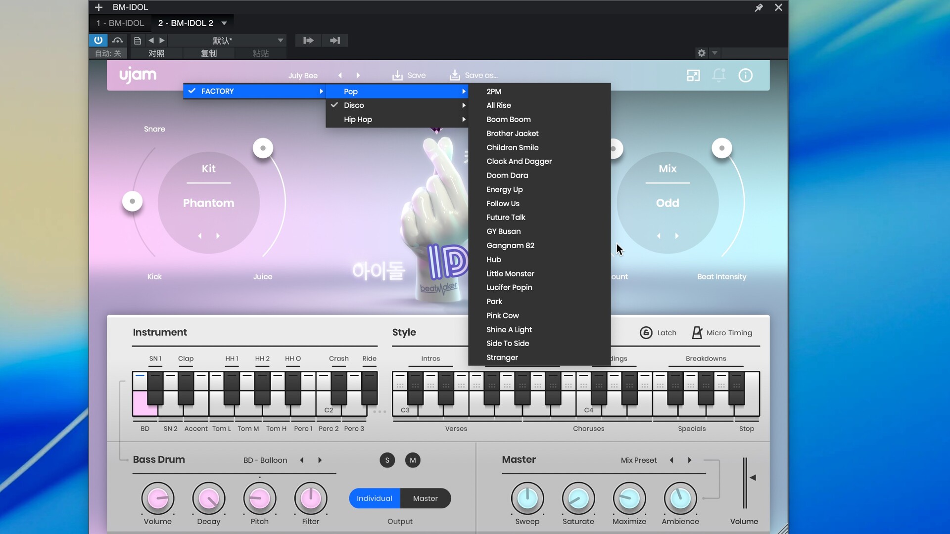Toggle the plugin power bypass button

click(x=98, y=40)
